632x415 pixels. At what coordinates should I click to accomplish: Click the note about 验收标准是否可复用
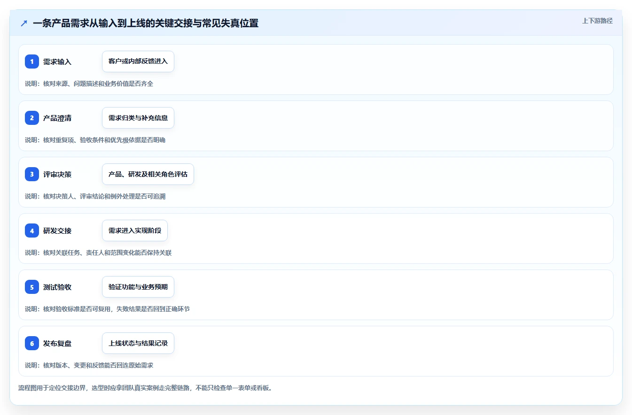pyautogui.click(x=108, y=309)
